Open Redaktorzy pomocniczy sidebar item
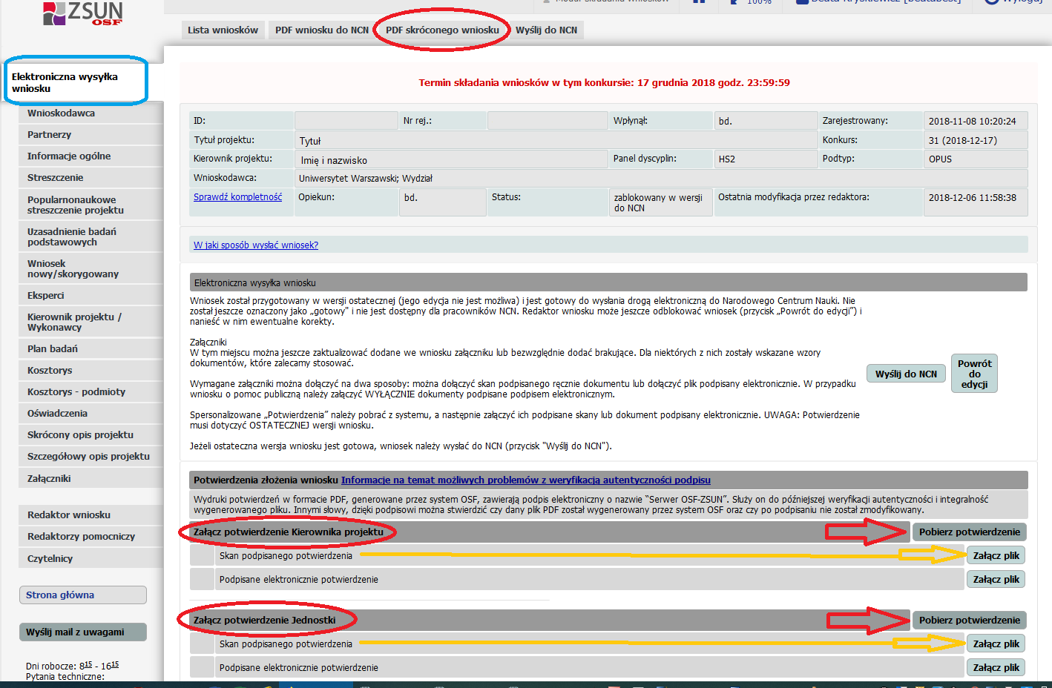Screen dimensions: 1052x688 coord(81,537)
